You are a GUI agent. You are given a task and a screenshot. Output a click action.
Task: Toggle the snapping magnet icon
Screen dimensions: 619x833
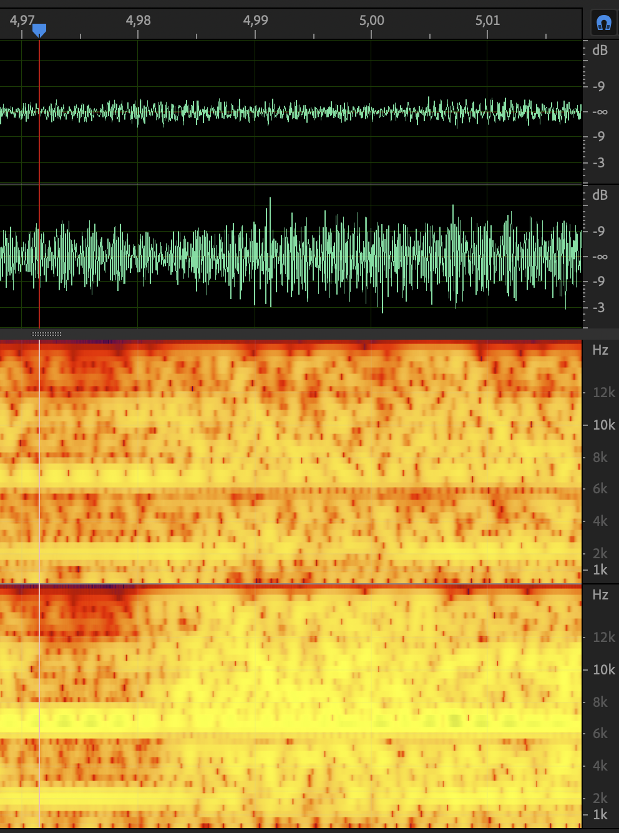tap(603, 23)
